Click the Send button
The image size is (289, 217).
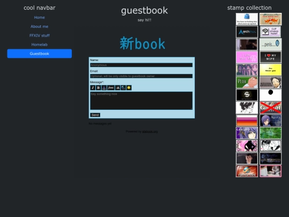[x=95, y=115]
